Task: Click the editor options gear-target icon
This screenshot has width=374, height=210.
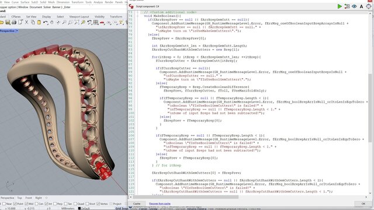Action: 369,6
